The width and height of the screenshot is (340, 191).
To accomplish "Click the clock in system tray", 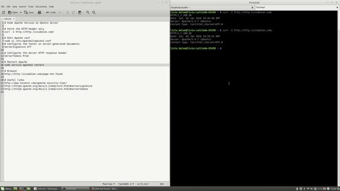I will (333, 189).
